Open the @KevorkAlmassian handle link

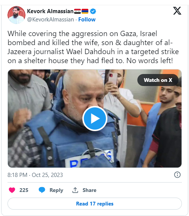51,20
